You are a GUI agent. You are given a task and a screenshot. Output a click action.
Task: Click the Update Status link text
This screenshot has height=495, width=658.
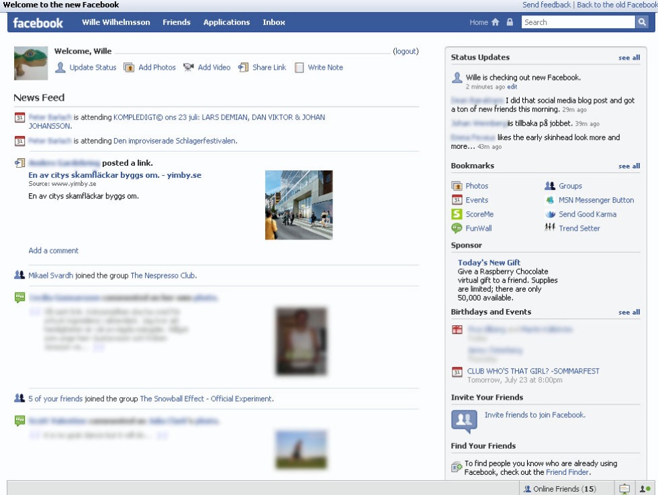tap(93, 68)
